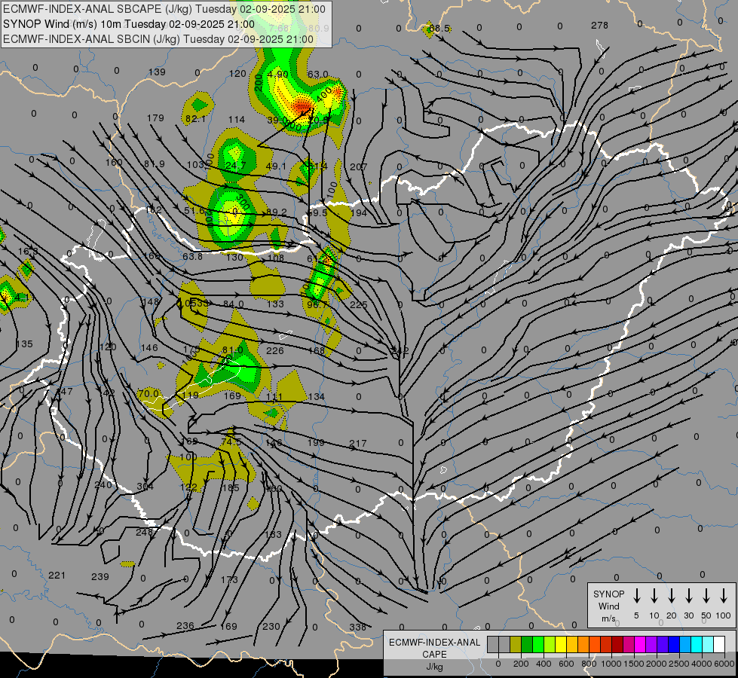Click the SYNOP Wind 10m title line
Viewport: 738px width, 678px height.
128,24
